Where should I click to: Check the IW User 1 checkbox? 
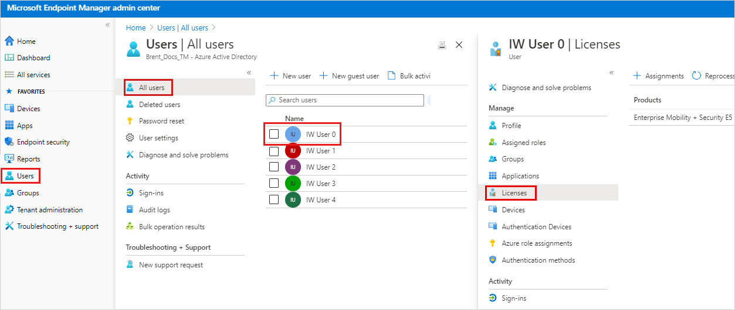click(274, 151)
